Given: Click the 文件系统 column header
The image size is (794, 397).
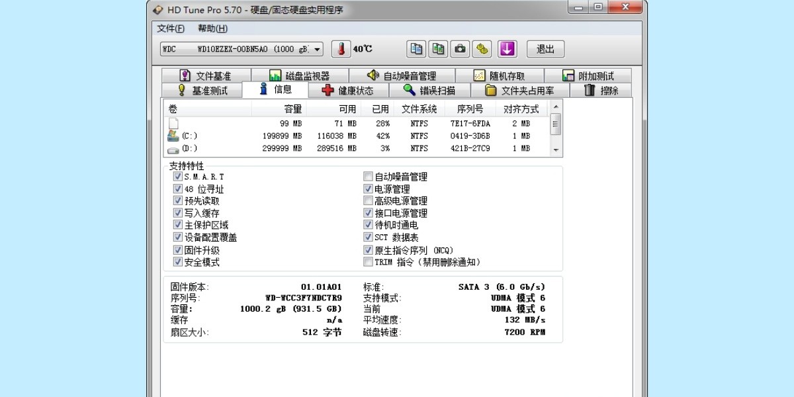Looking at the screenshot, I should pos(418,109).
